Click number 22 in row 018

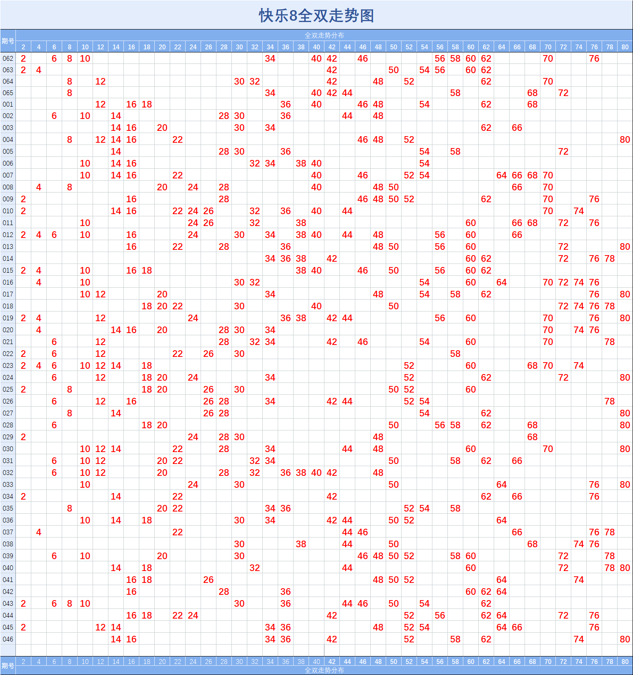coord(178,306)
